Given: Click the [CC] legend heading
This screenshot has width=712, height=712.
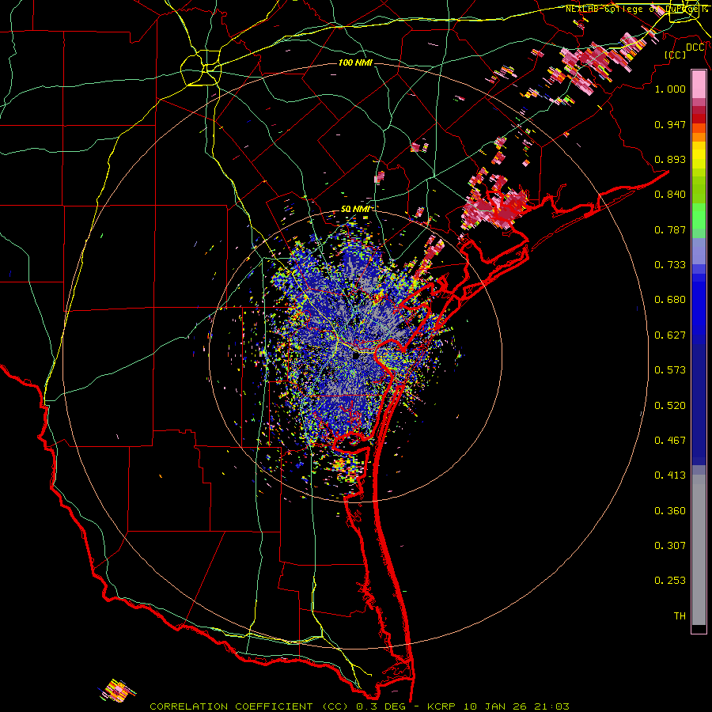Looking at the screenshot, I should coord(676,55).
